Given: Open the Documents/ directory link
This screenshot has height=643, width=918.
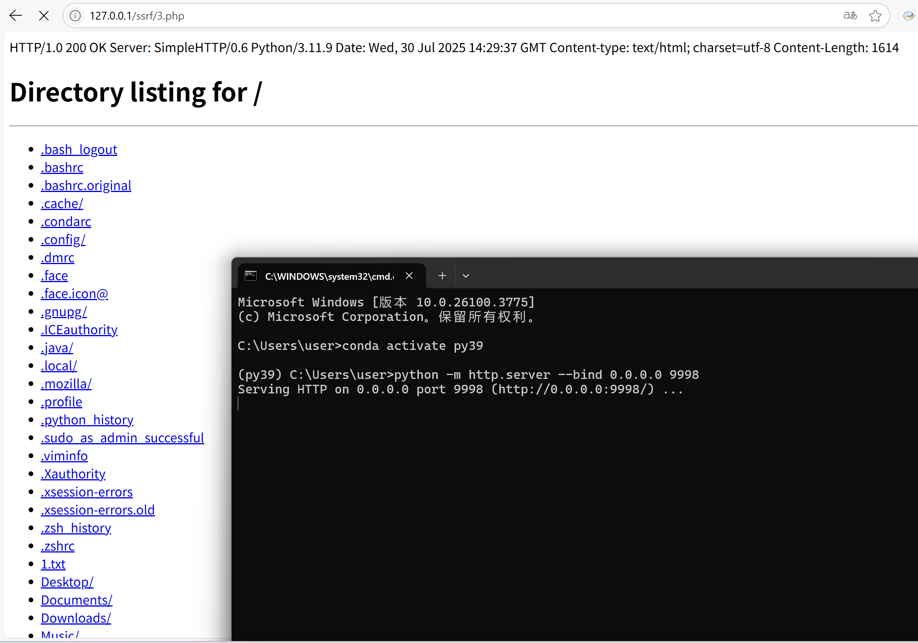Looking at the screenshot, I should [76, 600].
